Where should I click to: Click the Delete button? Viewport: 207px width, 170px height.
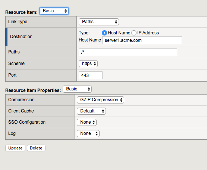pyautogui.click(x=36, y=148)
